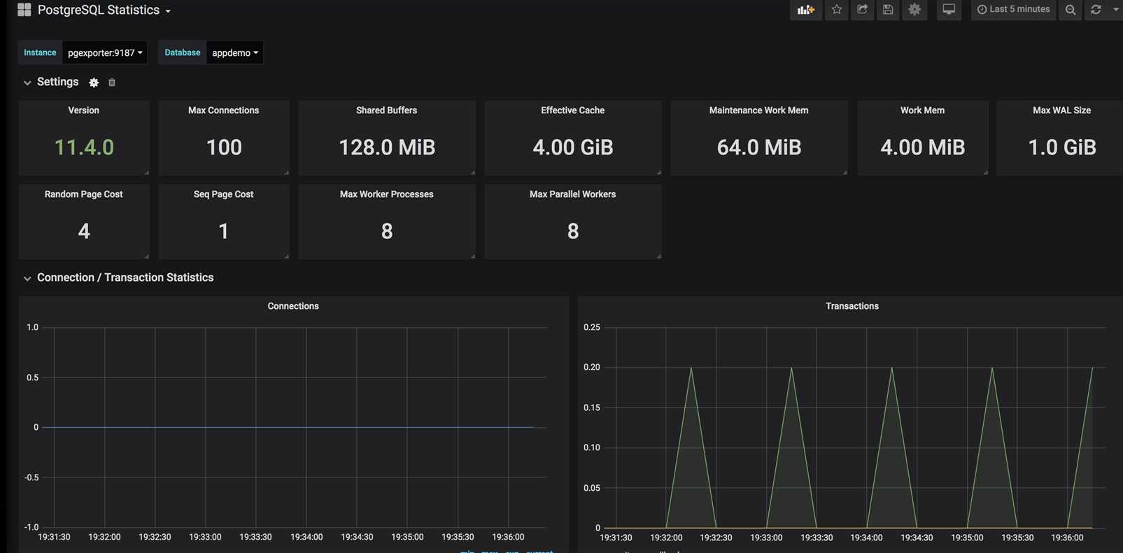The image size is (1123, 553).
Task: Click the Instance variable label
Action: click(x=40, y=52)
